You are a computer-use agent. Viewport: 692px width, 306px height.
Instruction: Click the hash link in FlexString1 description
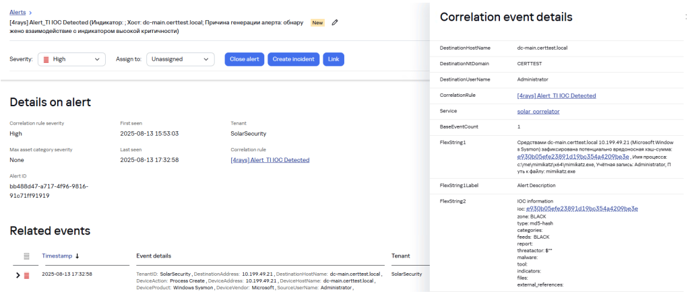point(577,157)
